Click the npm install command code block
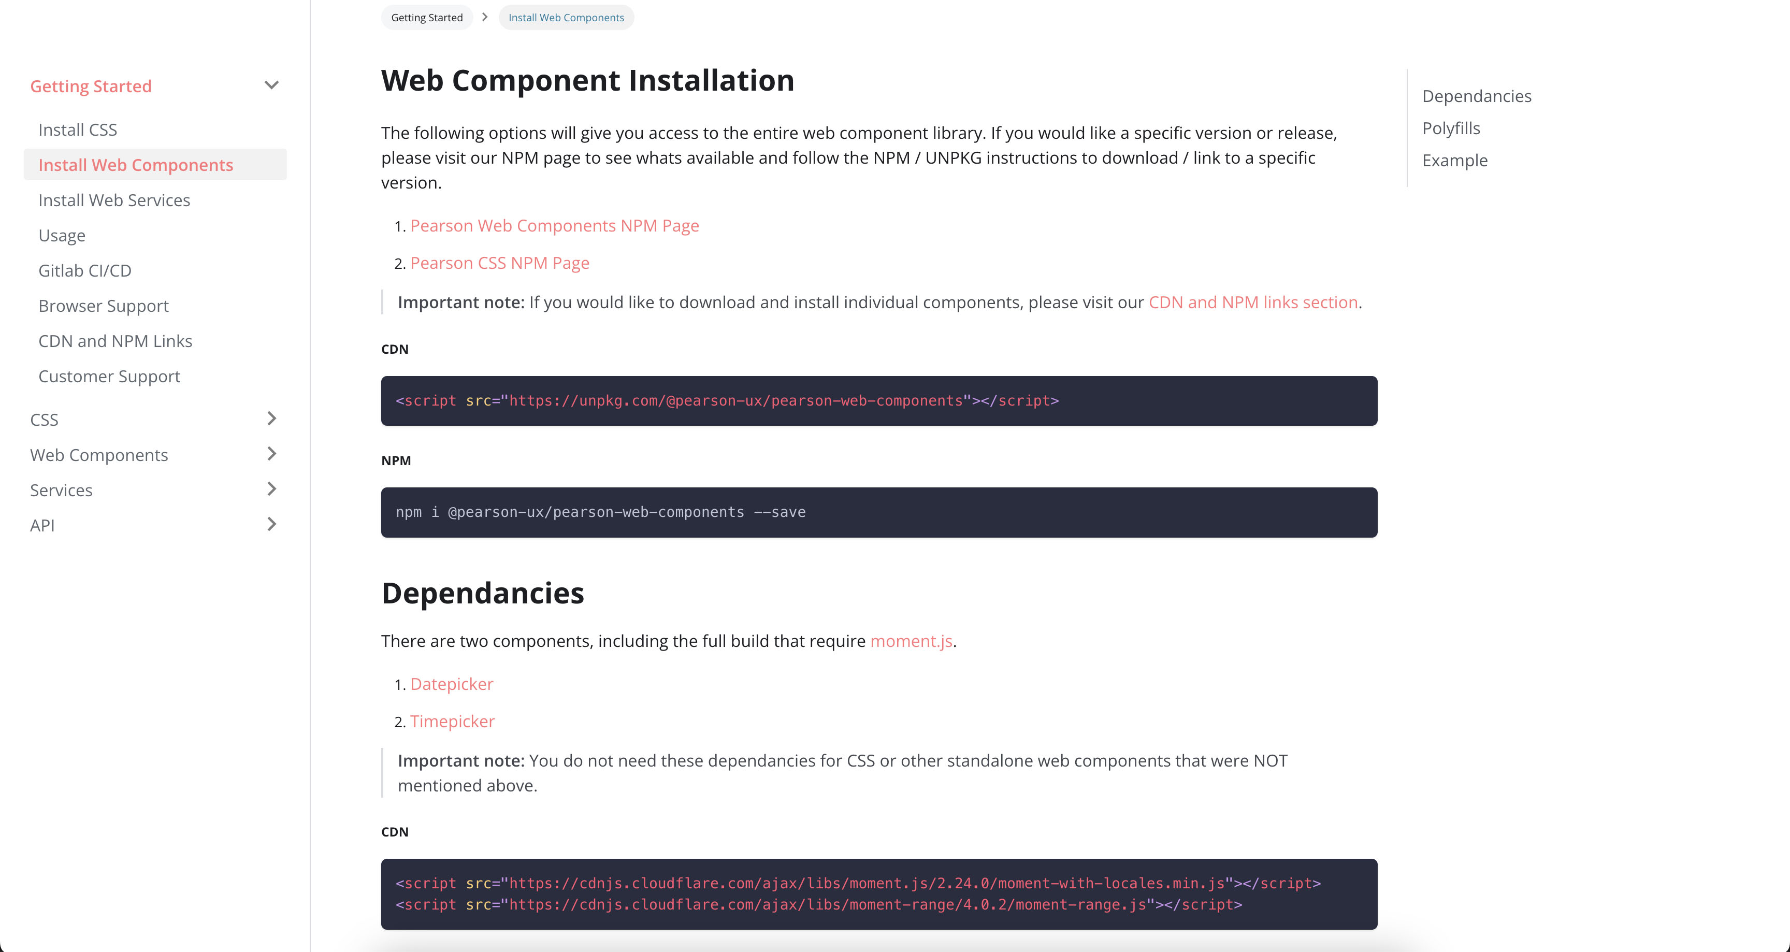 coord(878,512)
